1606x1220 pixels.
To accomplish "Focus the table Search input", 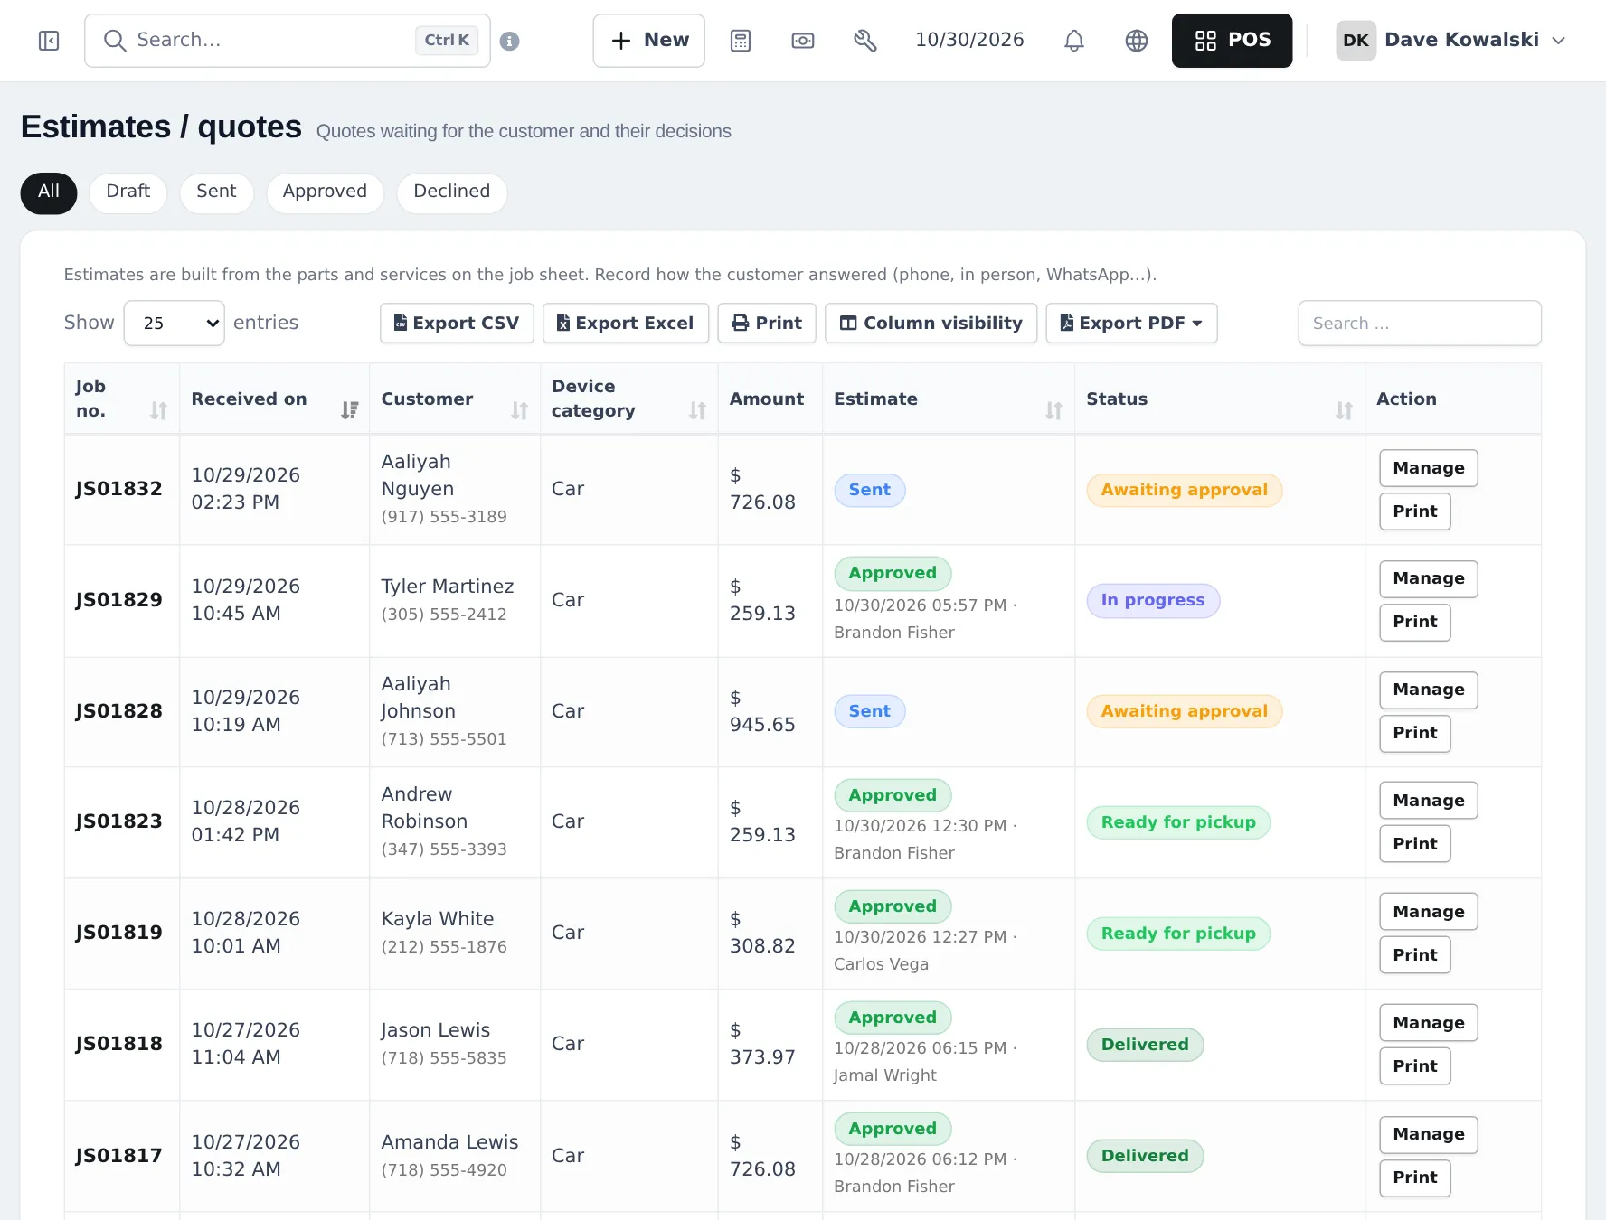I will tap(1420, 323).
